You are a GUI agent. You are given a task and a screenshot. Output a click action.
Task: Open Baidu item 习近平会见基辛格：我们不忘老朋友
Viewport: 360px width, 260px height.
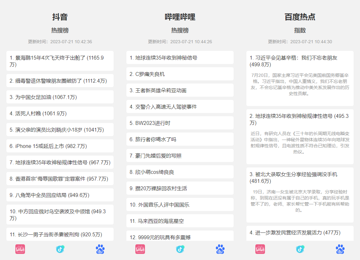pyautogui.click(x=300, y=78)
